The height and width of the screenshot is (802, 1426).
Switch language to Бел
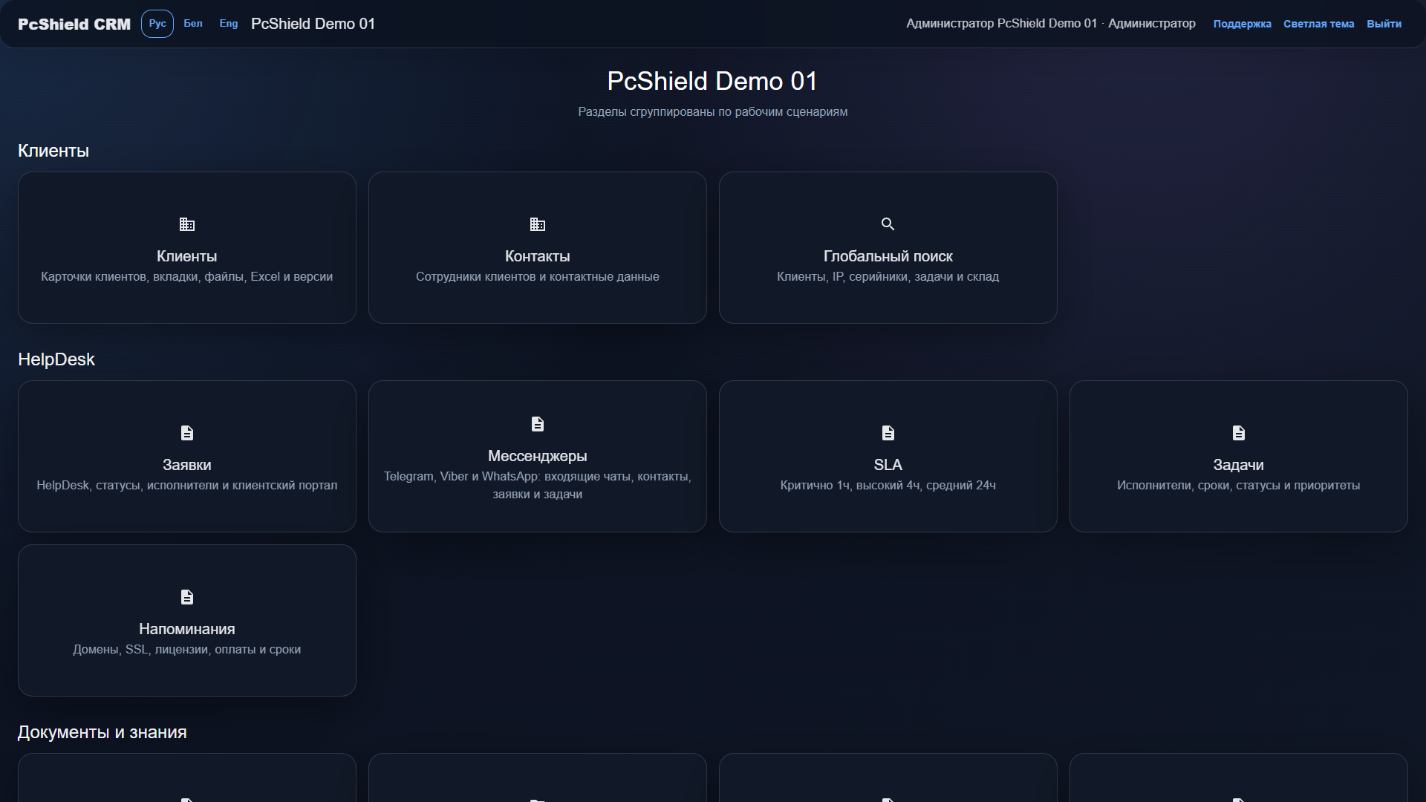click(x=193, y=24)
